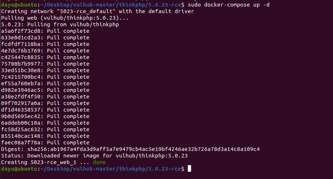Click the 'Creating 5023-rce_web_1' text
Image resolution: width=333 pixels, height=179 pixels.
pos(39,162)
